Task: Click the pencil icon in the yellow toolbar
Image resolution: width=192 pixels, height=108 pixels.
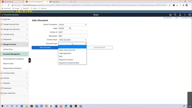Action: [22, 11]
